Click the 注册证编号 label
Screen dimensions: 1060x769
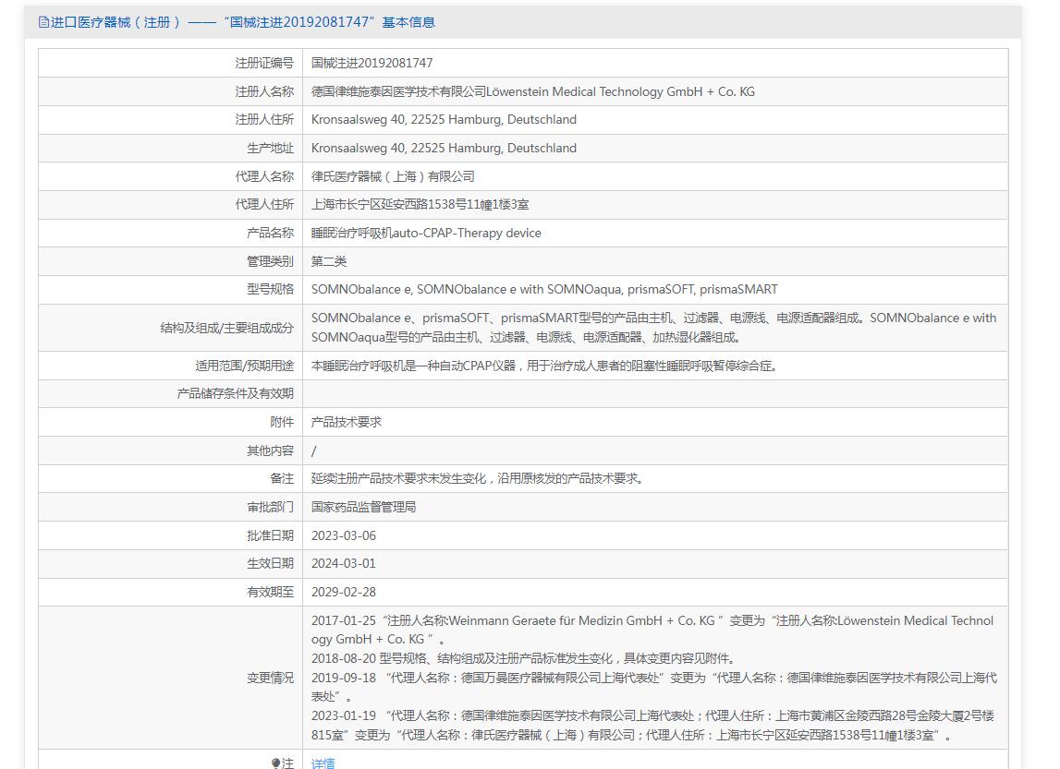264,63
